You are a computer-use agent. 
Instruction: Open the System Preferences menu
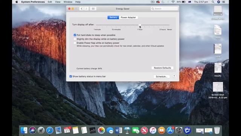coord(33,2)
